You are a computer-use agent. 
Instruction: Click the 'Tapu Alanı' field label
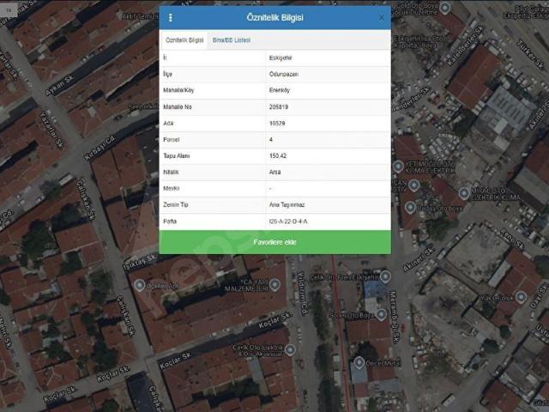tap(177, 156)
